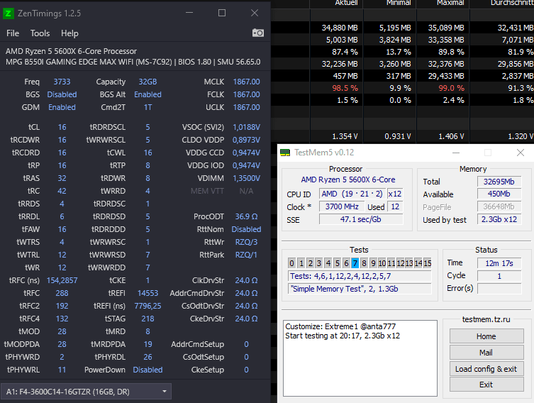Image resolution: width=534 pixels, height=403 pixels.
Task: Click the Clock value 3700 MHz
Action: point(342,206)
